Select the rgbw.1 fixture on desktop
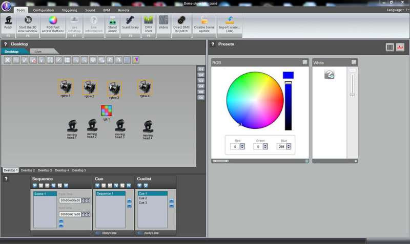 click(x=65, y=87)
